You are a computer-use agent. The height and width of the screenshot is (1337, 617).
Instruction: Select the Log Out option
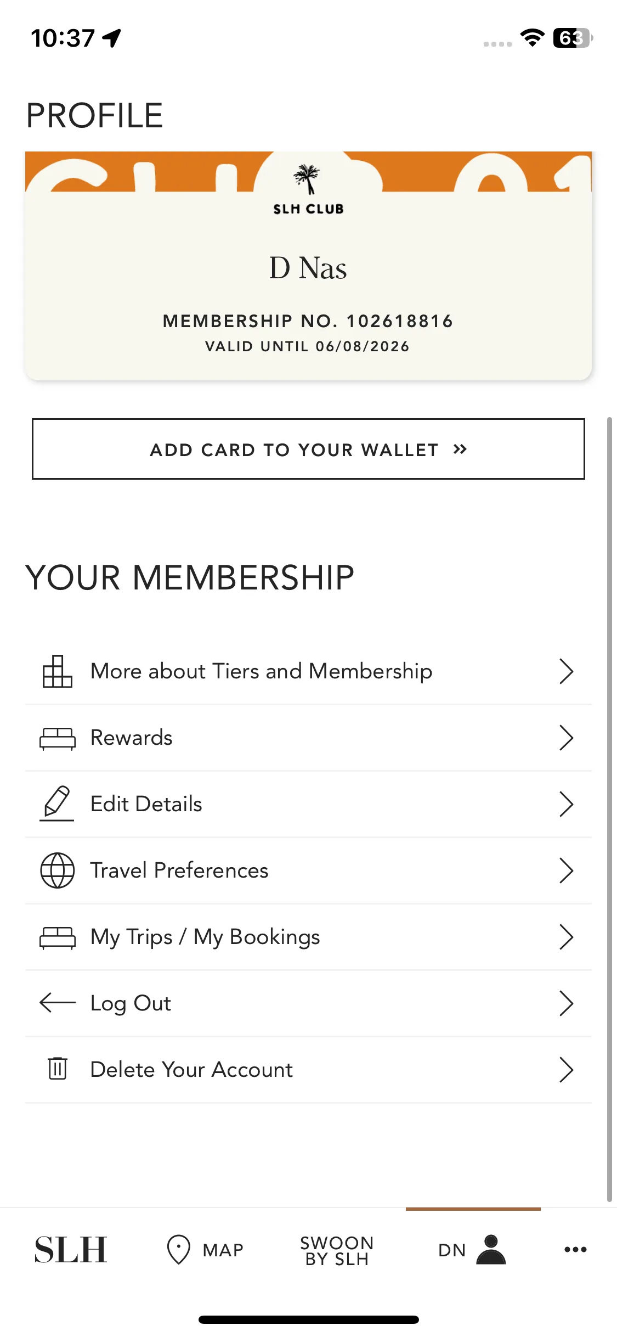[x=308, y=1003]
